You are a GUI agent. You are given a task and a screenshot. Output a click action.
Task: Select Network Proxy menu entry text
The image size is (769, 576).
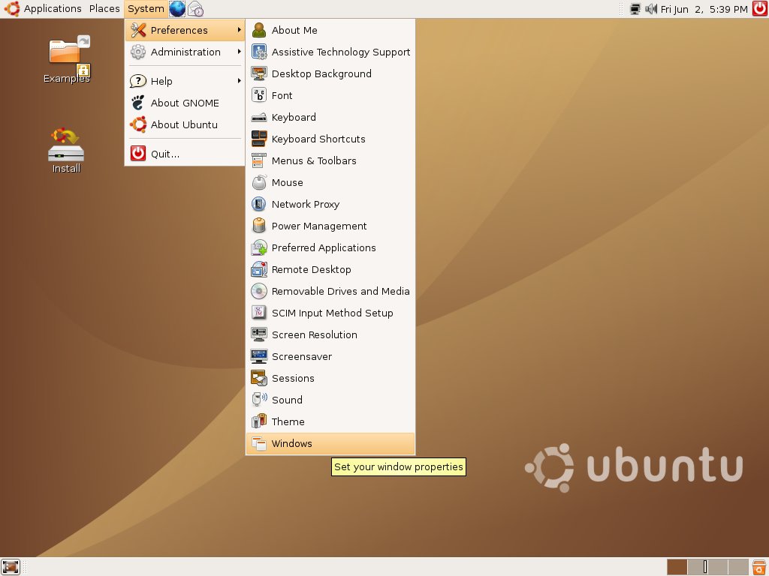306,204
